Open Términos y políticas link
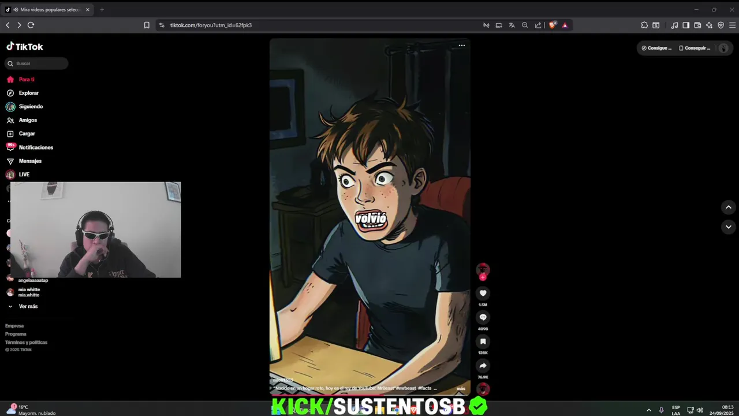The image size is (739, 416). [x=26, y=343]
